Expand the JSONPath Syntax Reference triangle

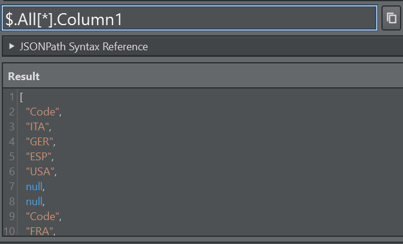[x=12, y=46]
